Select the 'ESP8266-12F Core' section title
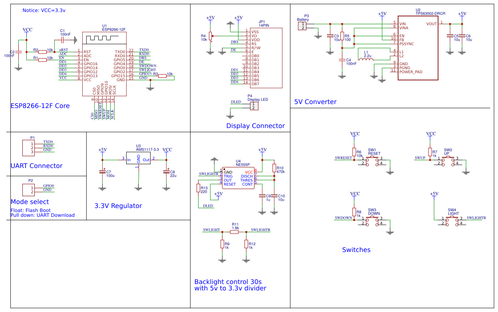 pos(40,106)
